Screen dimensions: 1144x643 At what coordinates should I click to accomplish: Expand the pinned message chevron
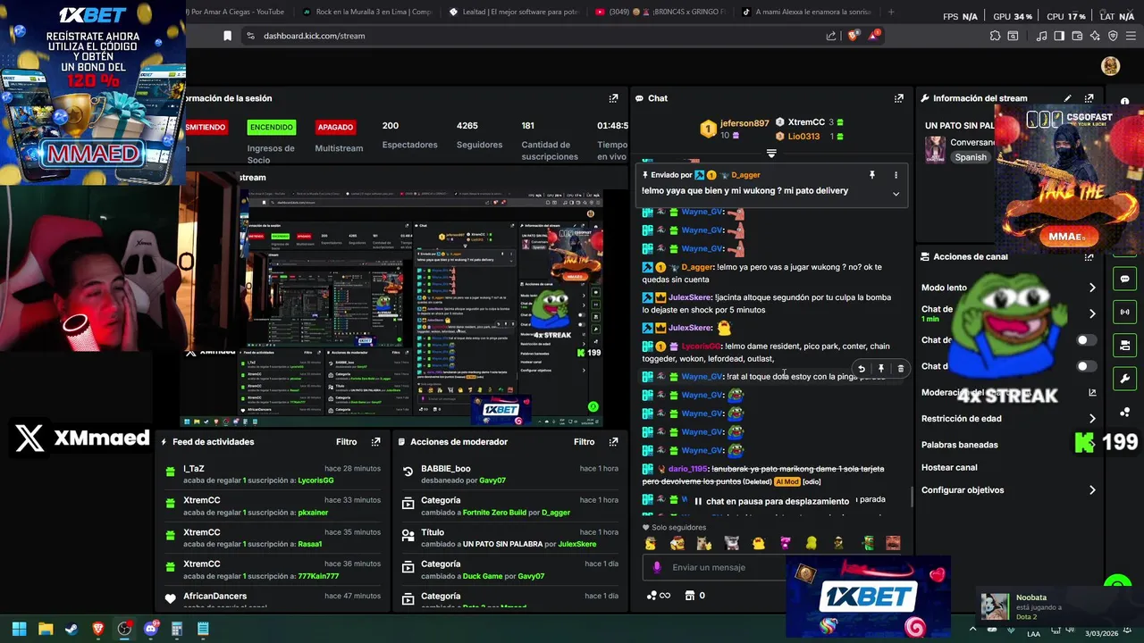click(896, 194)
